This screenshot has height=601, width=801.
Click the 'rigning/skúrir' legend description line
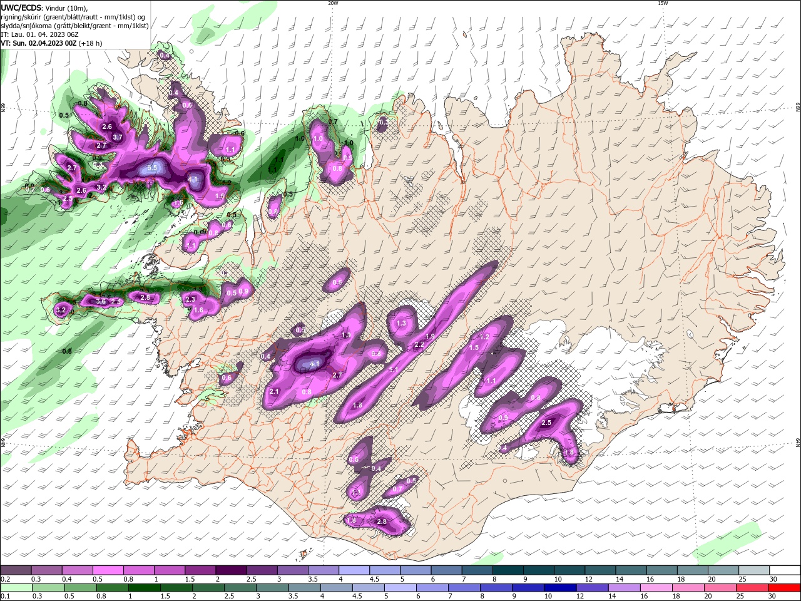point(74,17)
